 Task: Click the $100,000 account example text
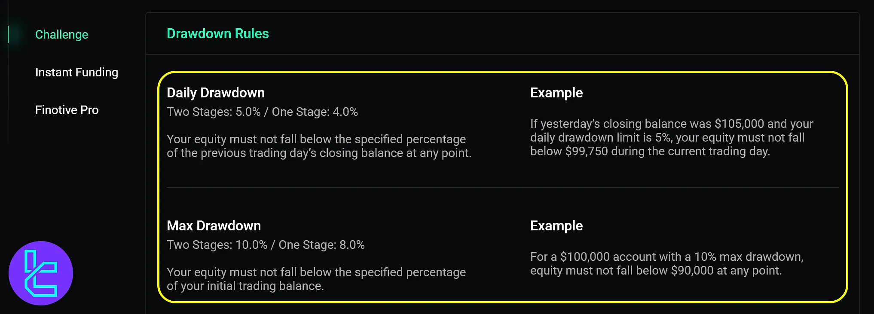click(666, 257)
